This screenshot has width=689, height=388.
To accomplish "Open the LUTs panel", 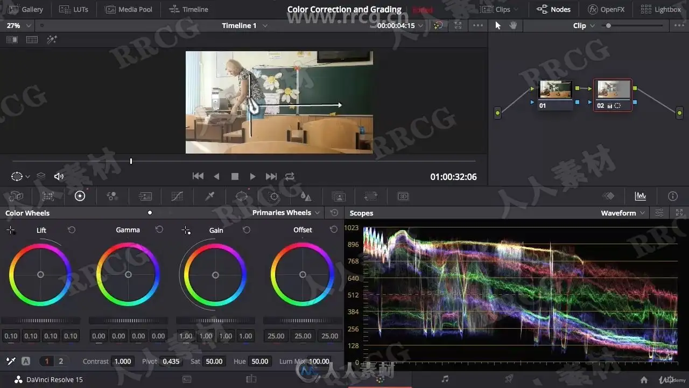I will 73,9.
